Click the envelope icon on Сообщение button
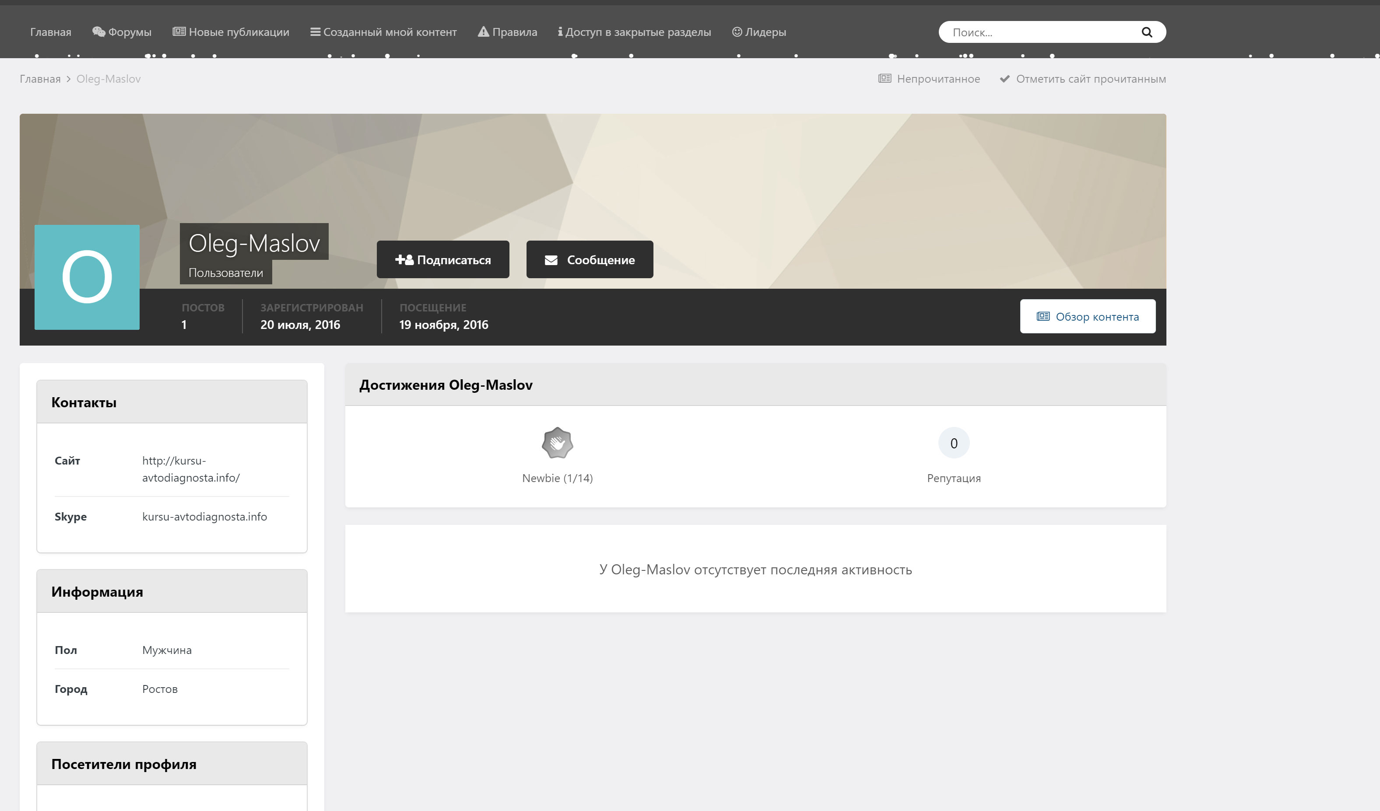 pyautogui.click(x=551, y=260)
